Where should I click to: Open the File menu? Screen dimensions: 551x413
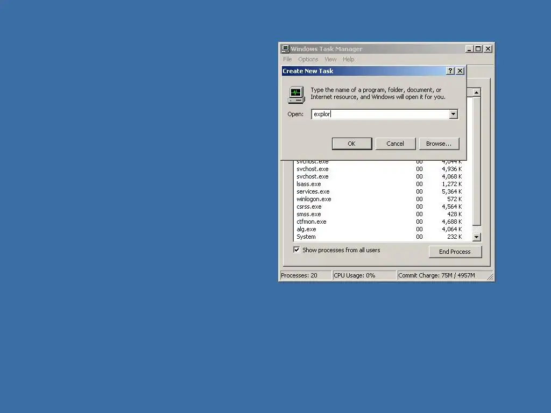coord(287,59)
